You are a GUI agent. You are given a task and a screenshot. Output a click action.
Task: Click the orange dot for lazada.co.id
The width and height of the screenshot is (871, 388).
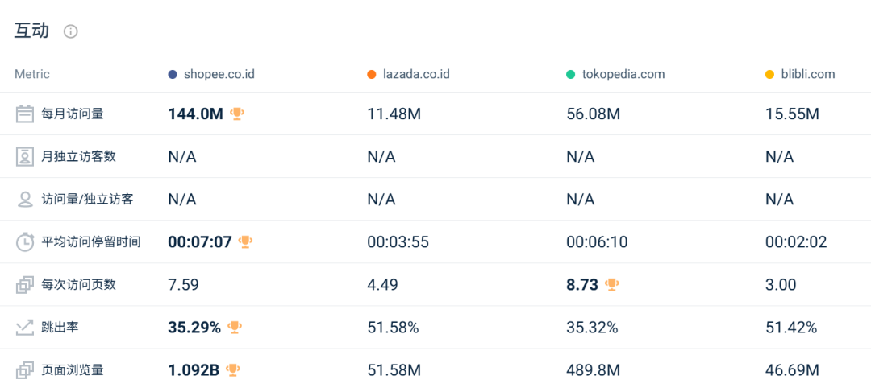[x=372, y=74]
